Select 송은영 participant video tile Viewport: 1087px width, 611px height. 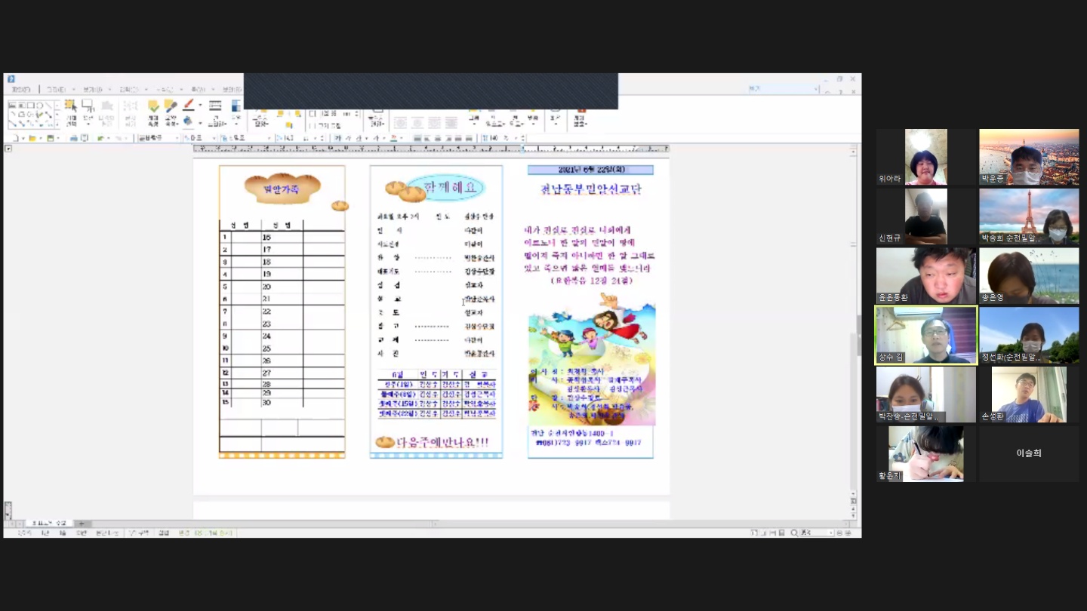pos(1029,276)
